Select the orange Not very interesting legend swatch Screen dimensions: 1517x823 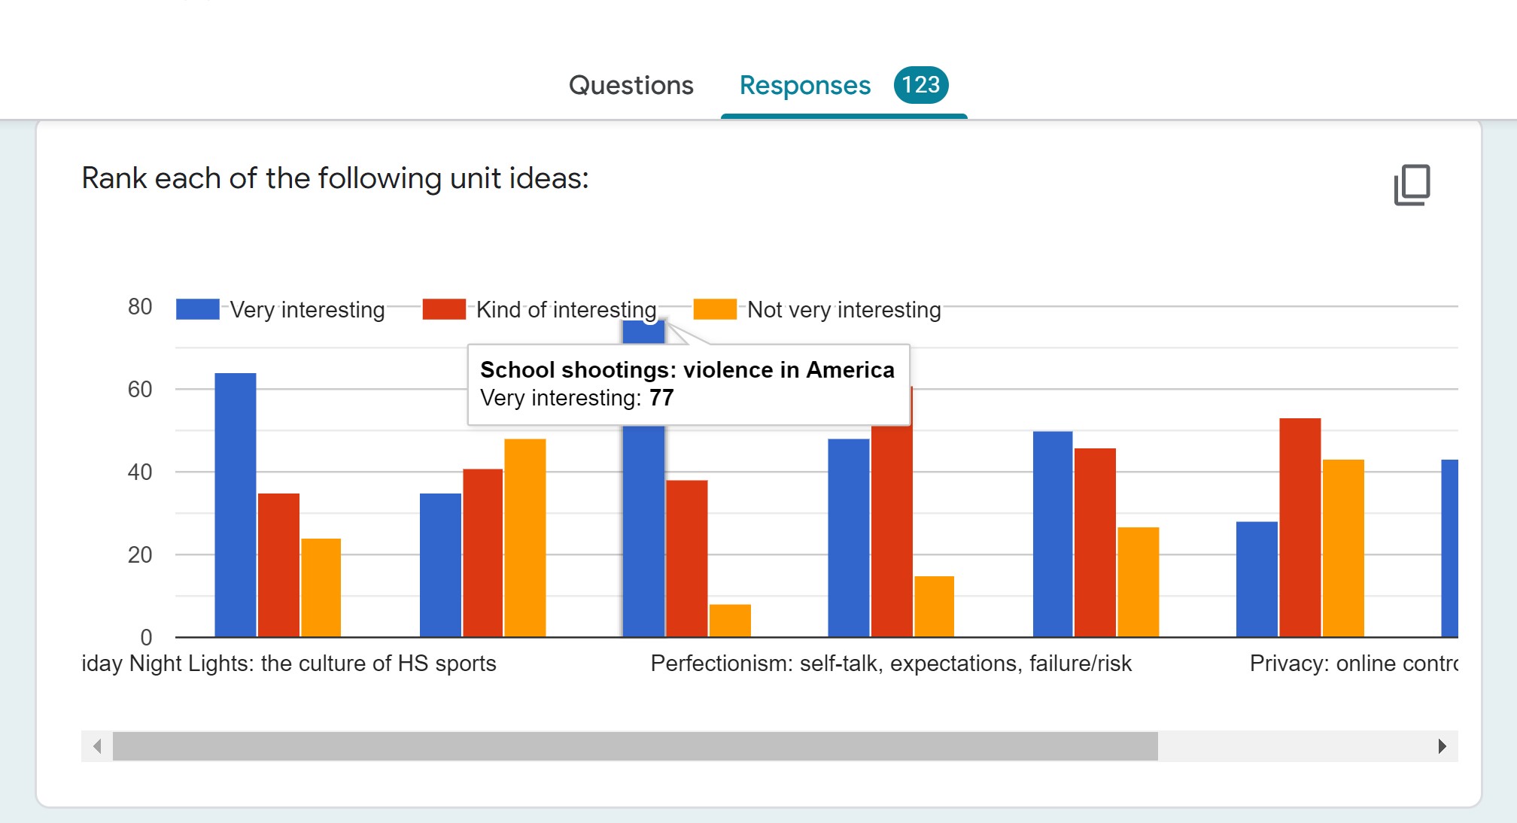tap(713, 308)
